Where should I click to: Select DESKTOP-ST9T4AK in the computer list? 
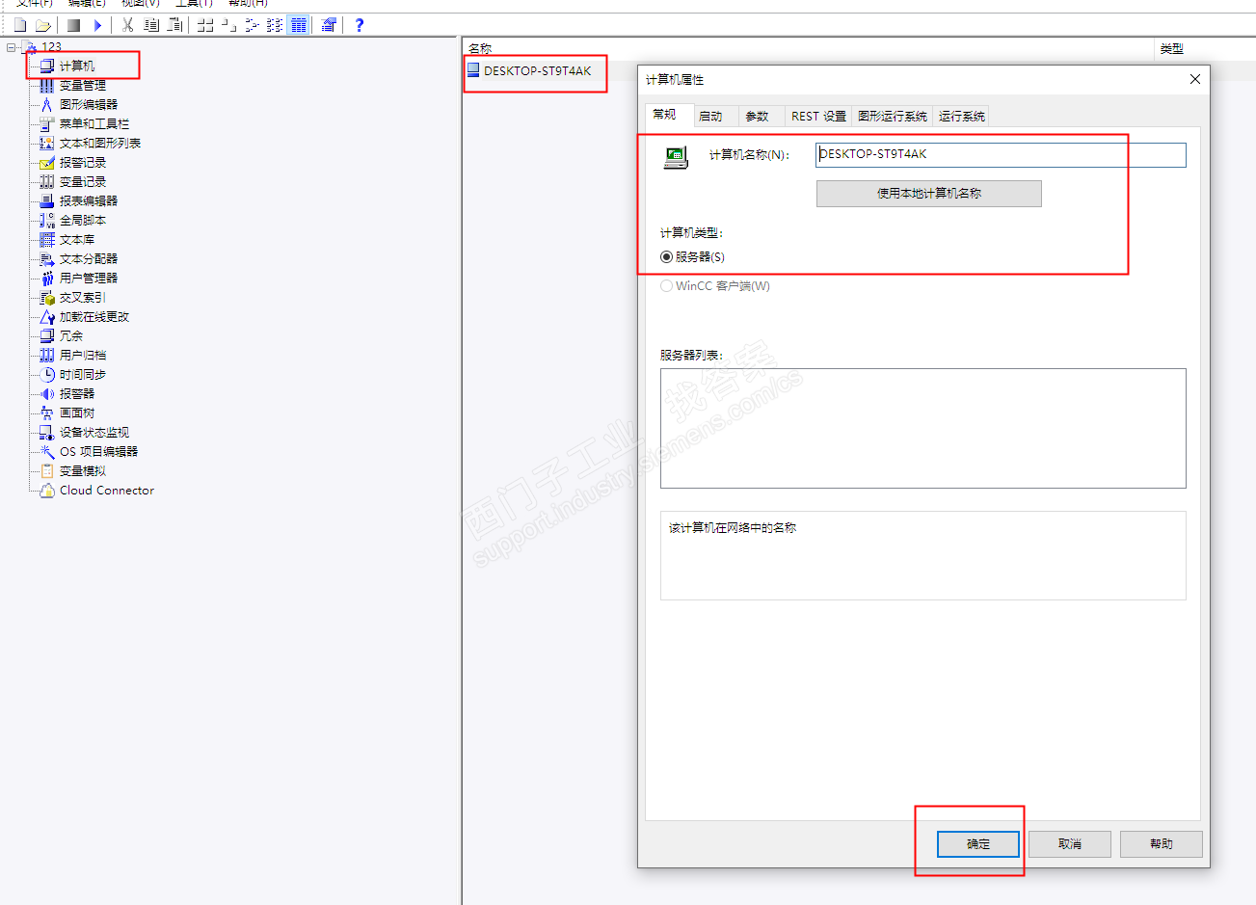(538, 70)
